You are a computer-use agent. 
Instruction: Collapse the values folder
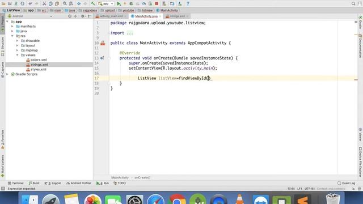[x=17, y=55]
